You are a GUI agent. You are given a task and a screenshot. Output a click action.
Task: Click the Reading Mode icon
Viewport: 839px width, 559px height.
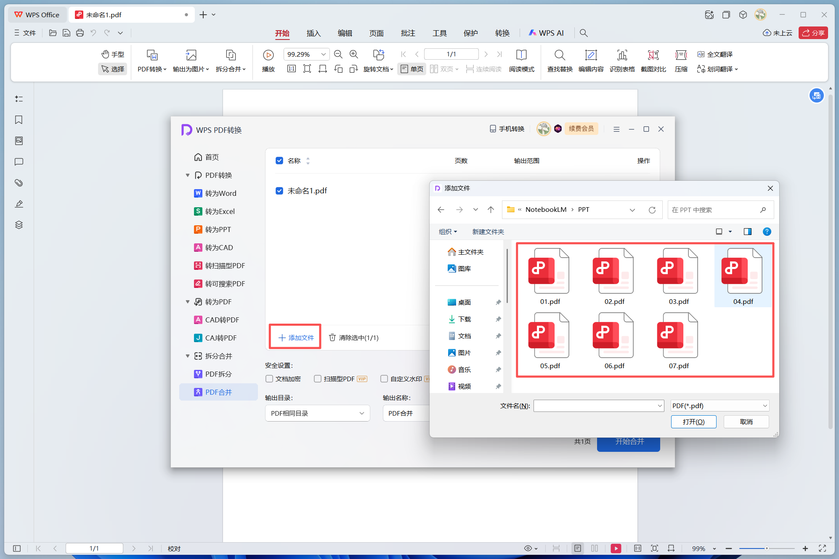tap(521, 55)
